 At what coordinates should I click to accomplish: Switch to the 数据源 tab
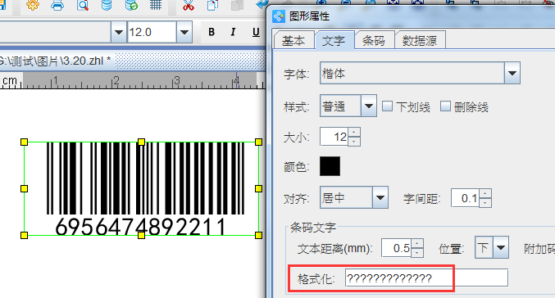[420, 41]
